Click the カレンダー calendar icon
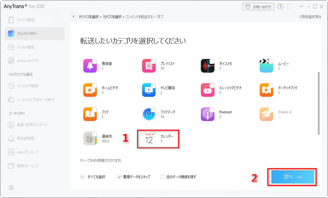This screenshot has width=328, height=198. pyautogui.click(x=149, y=138)
